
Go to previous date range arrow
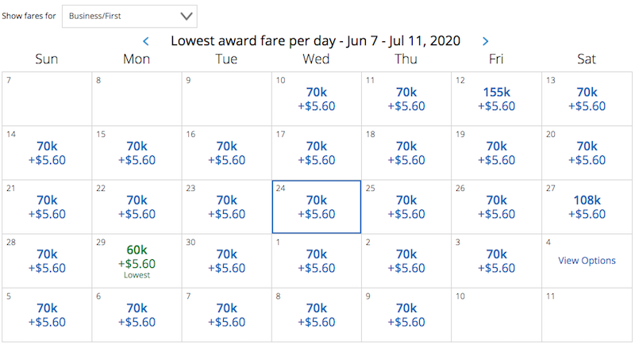(146, 41)
